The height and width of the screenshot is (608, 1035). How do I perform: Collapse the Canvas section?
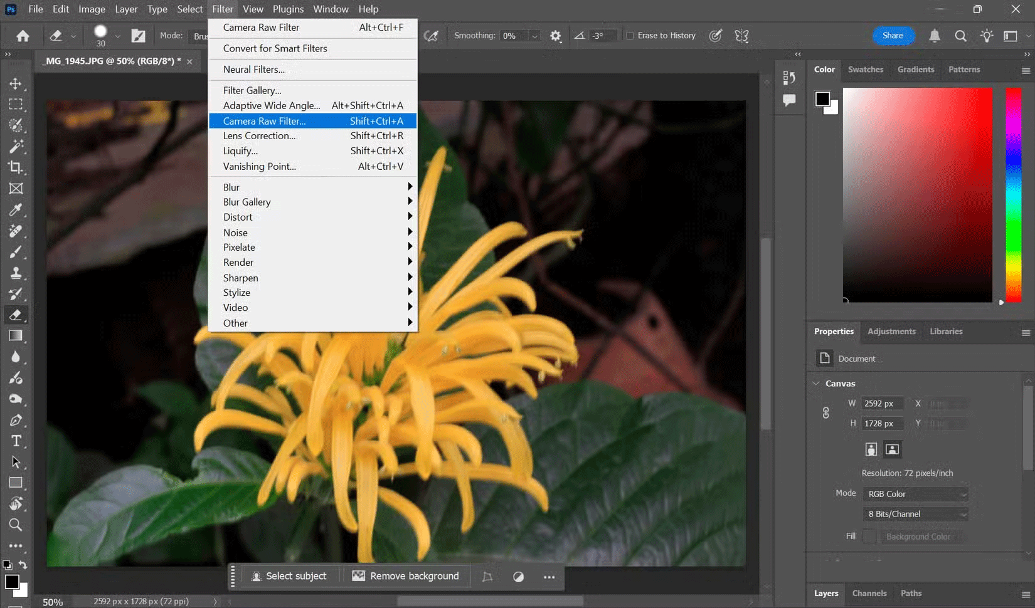coord(816,384)
